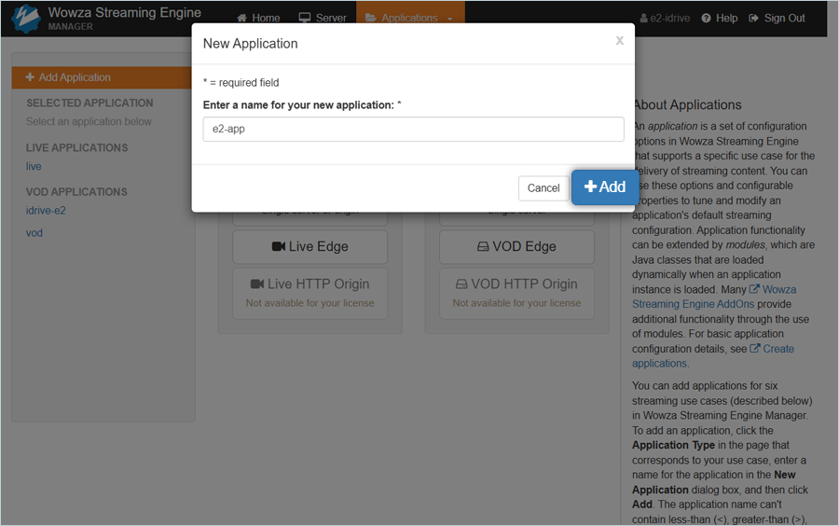Click the Live HTTP Origin option
Image resolution: width=839 pixels, height=526 pixels.
pyautogui.click(x=309, y=293)
